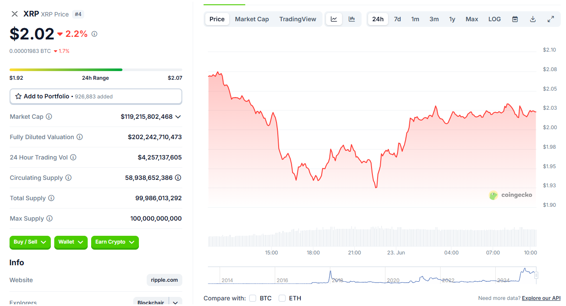Select the 1m time range
This screenshot has width=566, height=306.
(x=415, y=19)
